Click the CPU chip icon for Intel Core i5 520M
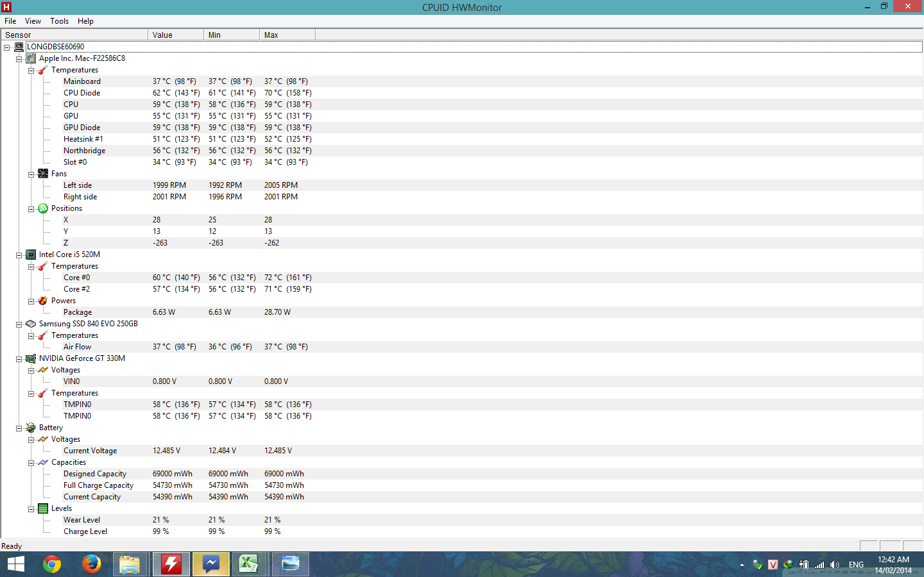 (31, 255)
